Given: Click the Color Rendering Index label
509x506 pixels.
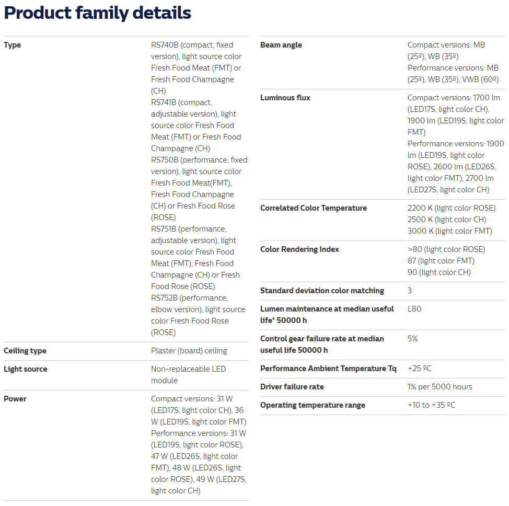Looking at the screenshot, I should click(299, 249).
